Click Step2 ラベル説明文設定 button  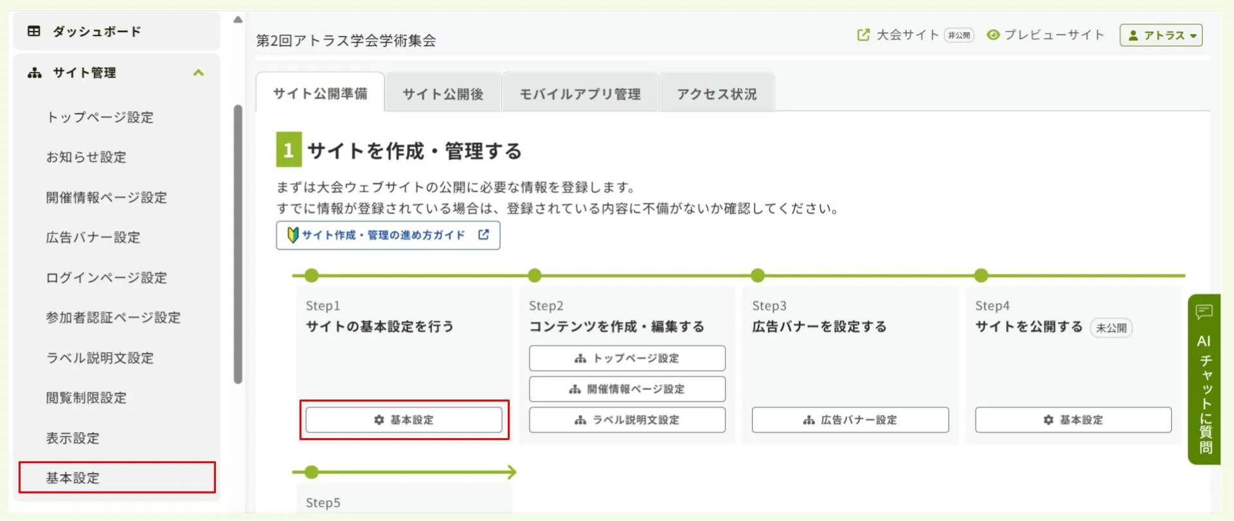coord(627,419)
